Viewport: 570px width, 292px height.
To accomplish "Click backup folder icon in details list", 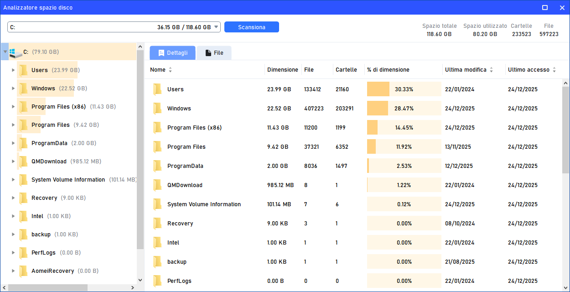I will coord(157,262).
